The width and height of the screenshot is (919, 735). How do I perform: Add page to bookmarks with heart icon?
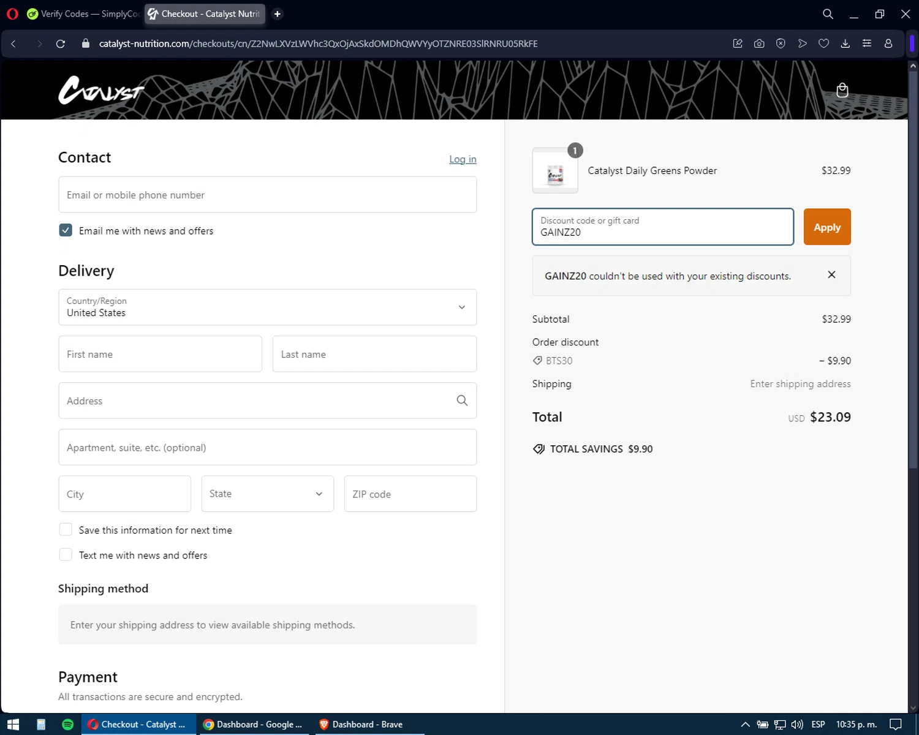[823, 43]
